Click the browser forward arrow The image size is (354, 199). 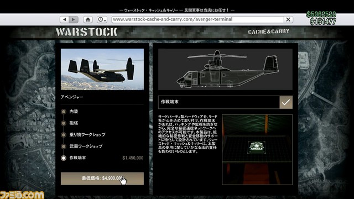tap(74, 19)
